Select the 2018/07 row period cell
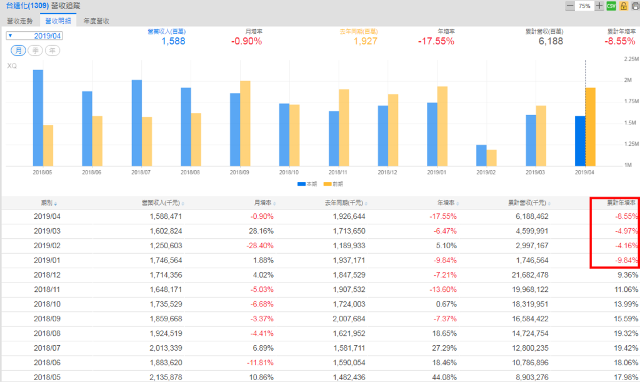Viewport: 640px width, 382px height. [47, 348]
